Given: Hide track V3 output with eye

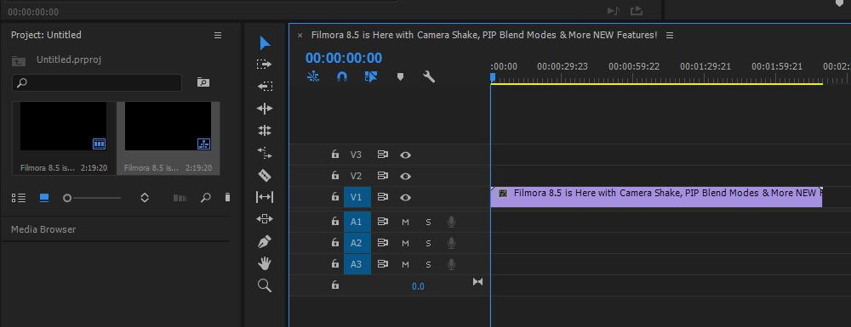Looking at the screenshot, I should coord(405,155).
